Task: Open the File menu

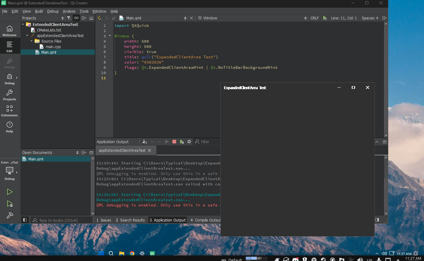Action: coord(5,11)
